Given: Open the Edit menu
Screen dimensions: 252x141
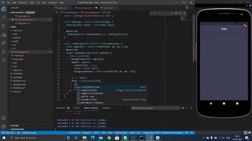Looking at the screenshot, I should [14, 3].
